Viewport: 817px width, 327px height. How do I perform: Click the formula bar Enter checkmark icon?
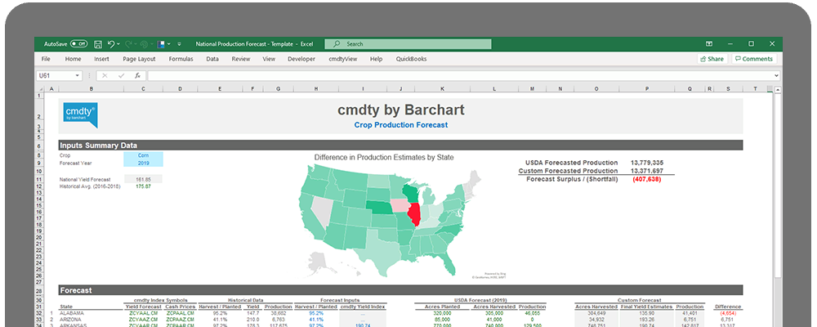(122, 76)
